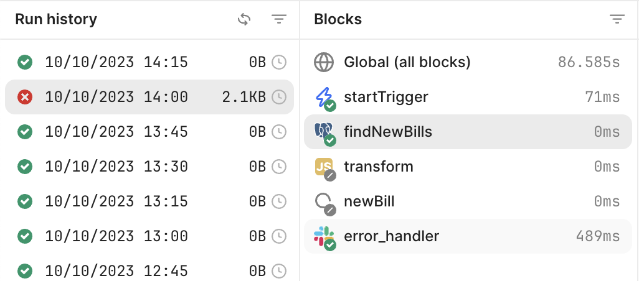This screenshot has height=281, width=639.
Task: Click the JS icon beside transform
Action: point(324,167)
